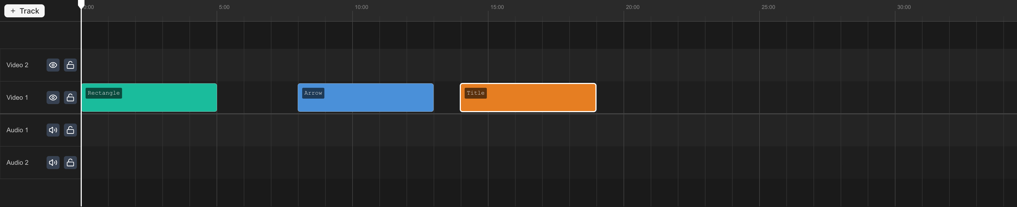
Task: Lock the Video 1 track
Action: (x=70, y=98)
